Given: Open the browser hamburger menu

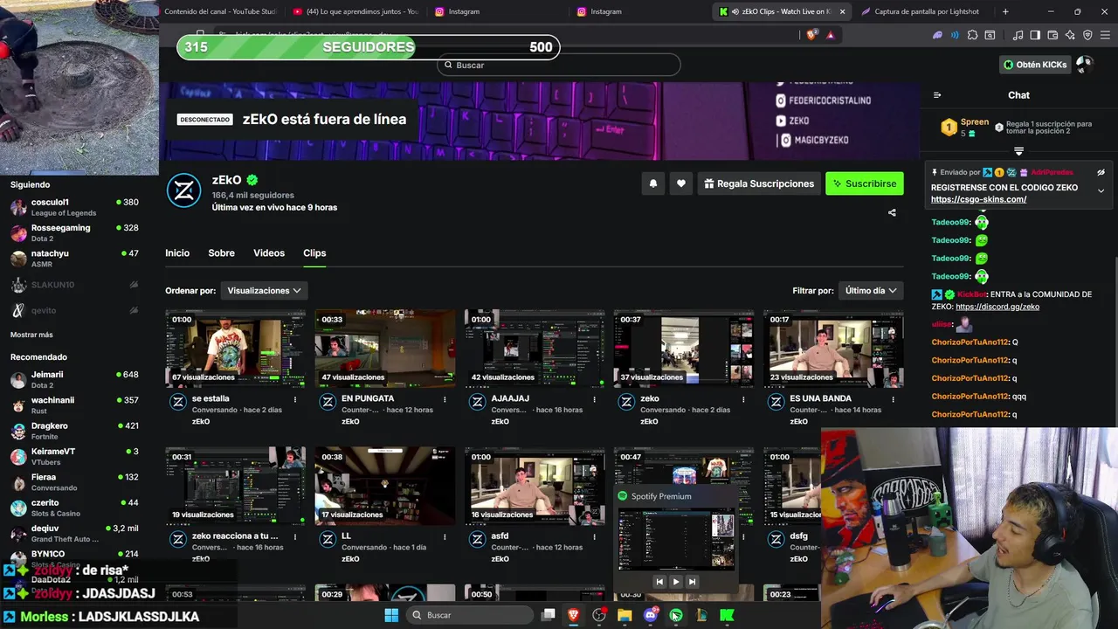Looking at the screenshot, I should (1105, 35).
